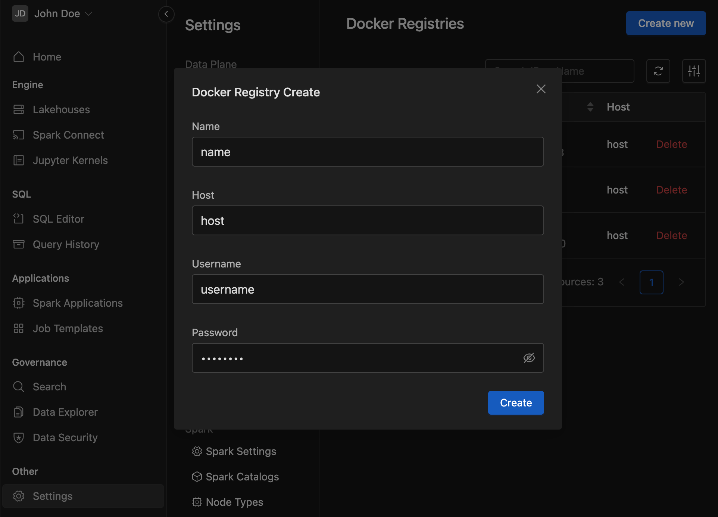Click the SQL Editor icon

(18, 219)
